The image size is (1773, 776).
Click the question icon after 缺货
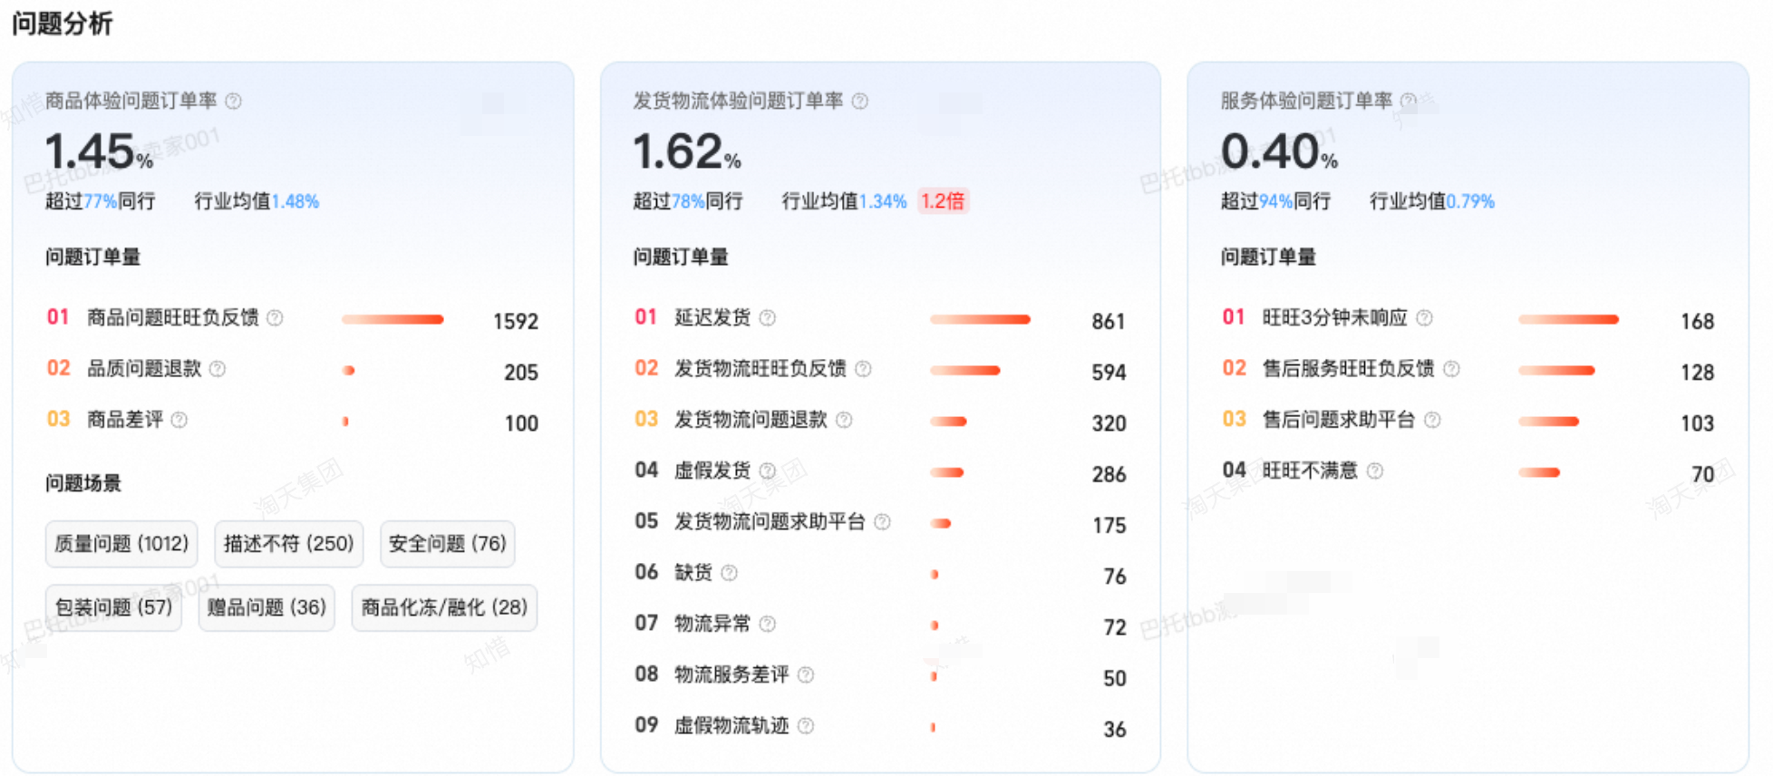click(730, 572)
